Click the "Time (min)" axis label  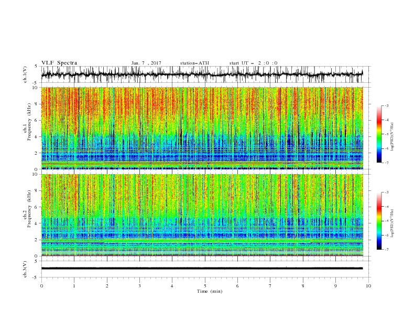point(210,291)
